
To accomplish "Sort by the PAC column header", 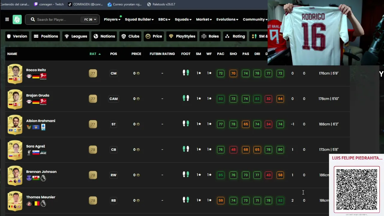I will tap(220, 54).
